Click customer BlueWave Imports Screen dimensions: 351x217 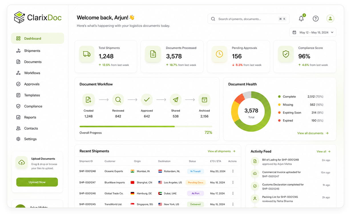point(115,182)
